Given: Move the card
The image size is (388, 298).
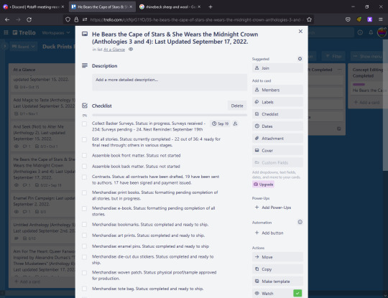Looking at the screenshot, I should pos(277,257).
